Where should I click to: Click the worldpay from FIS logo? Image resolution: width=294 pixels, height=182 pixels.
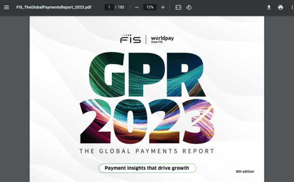(162, 40)
